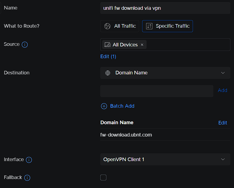Enable the Fallback checkbox
The height and width of the screenshot is (188, 234).
(103, 177)
